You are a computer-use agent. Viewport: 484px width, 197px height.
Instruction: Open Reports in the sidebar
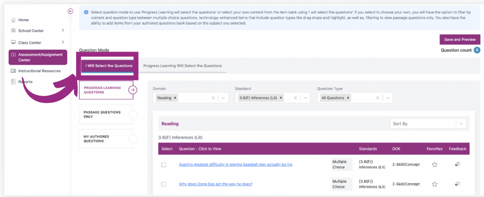pyautogui.click(x=26, y=82)
